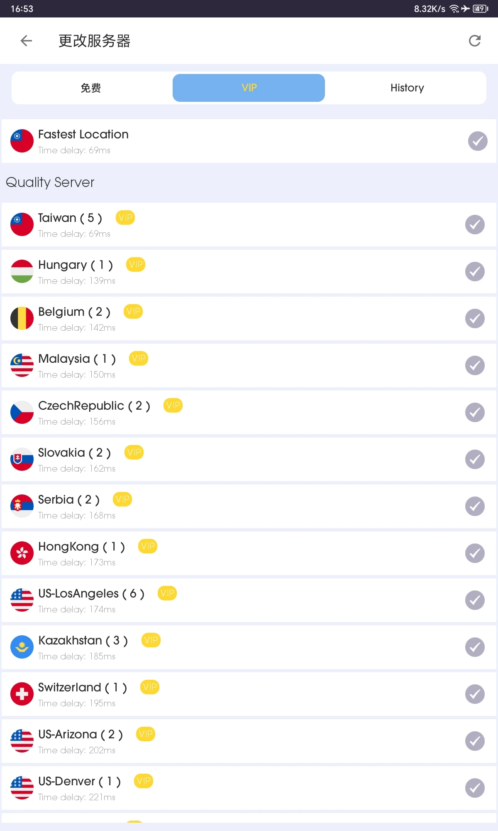Tap the Belgium flag icon
Viewport: 498px width, 831px height.
pos(22,318)
